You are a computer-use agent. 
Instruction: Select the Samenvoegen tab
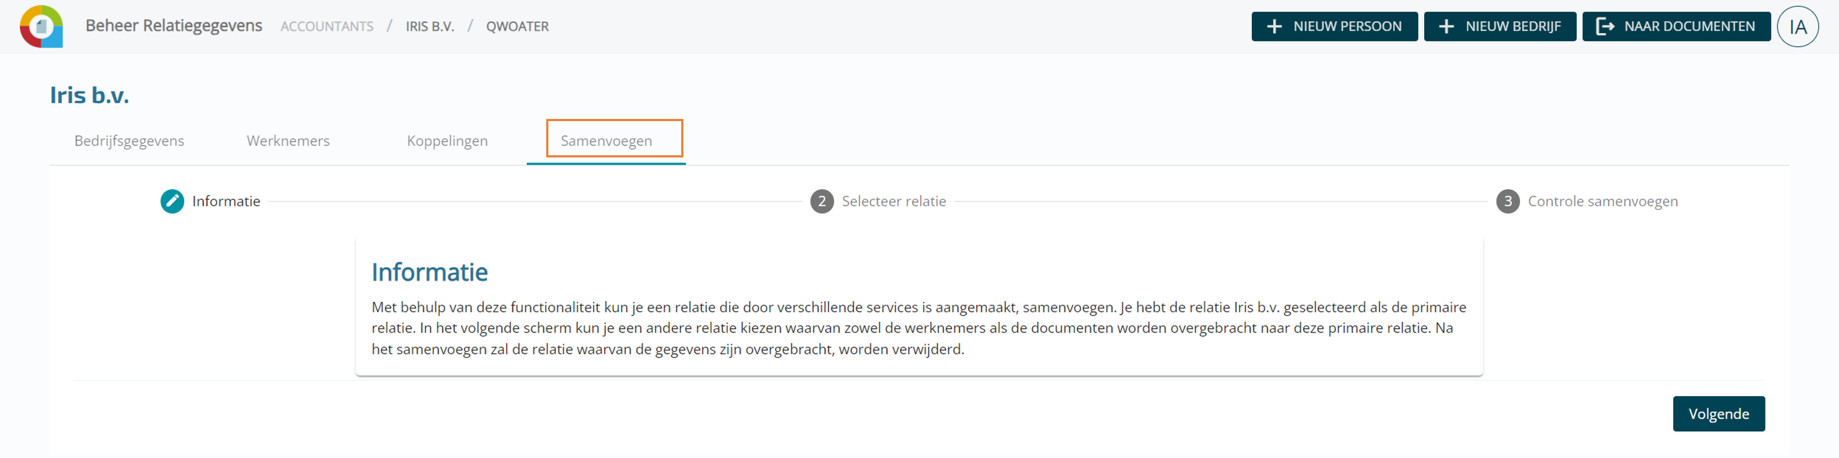coord(606,141)
